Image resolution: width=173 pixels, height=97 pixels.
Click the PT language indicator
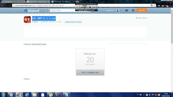click(138, 95)
